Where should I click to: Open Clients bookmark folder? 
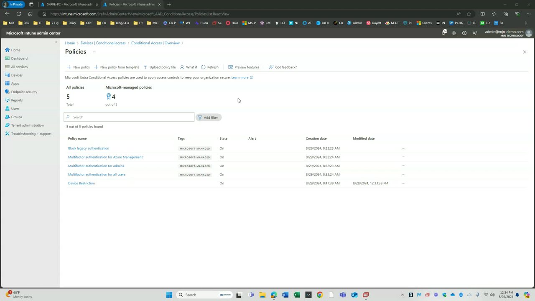[x=424, y=23]
